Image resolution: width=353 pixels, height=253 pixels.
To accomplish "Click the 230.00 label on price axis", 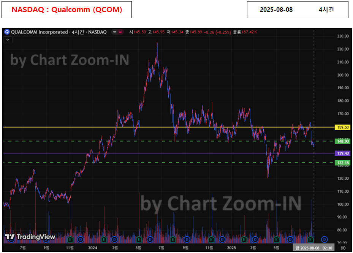I will click(x=343, y=36).
